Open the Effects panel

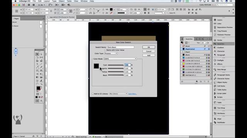pos(220,64)
